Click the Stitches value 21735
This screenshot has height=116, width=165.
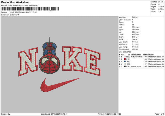point(161,2)
